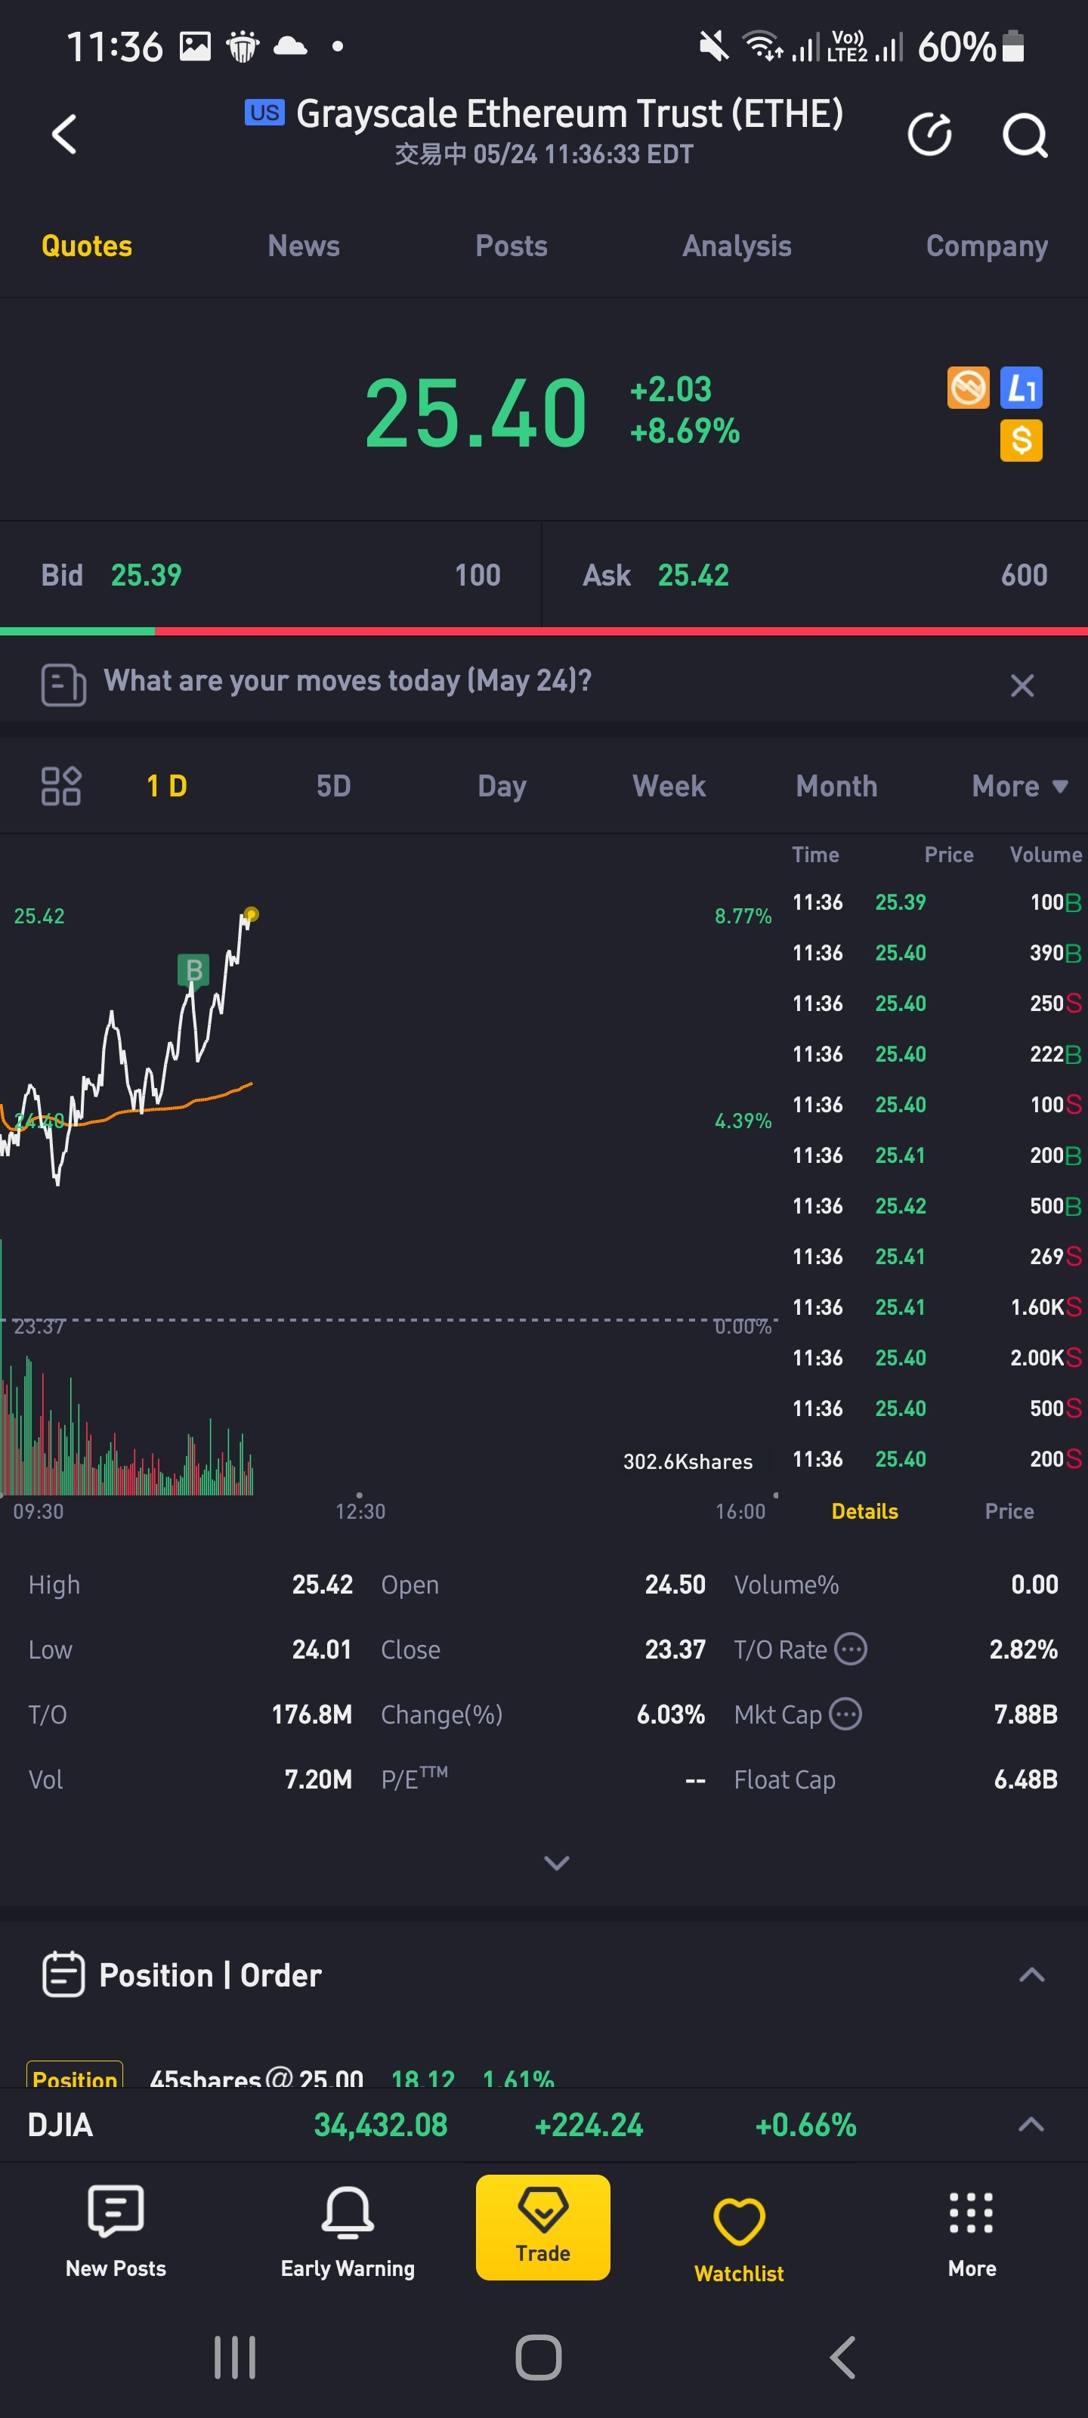Tap the blue L1 quote level icon

point(1022,388)
